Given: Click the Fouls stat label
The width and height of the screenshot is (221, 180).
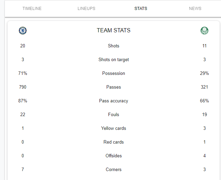Looking at the screenshot, I should [114, 115].
